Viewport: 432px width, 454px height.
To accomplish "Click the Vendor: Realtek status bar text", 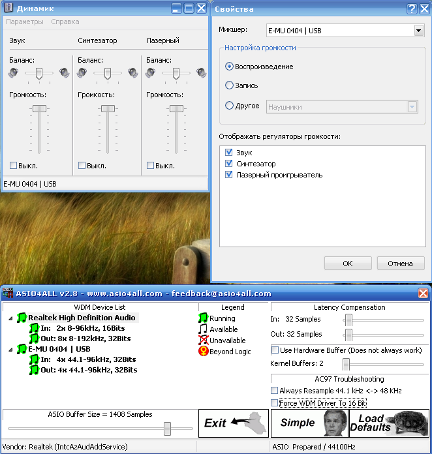I will click(x=65, y=447).
